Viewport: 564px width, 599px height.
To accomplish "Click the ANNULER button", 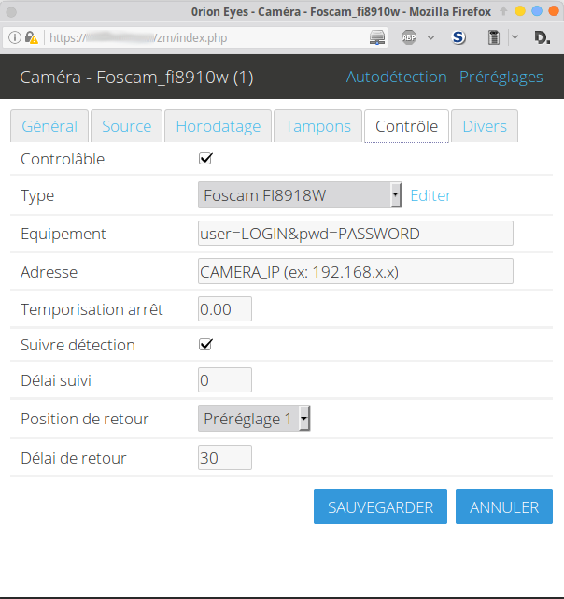I will pos(504,506).
